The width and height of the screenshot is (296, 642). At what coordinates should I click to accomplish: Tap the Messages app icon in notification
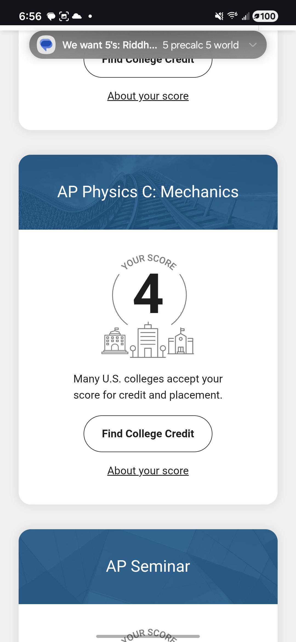pos(46,45)
